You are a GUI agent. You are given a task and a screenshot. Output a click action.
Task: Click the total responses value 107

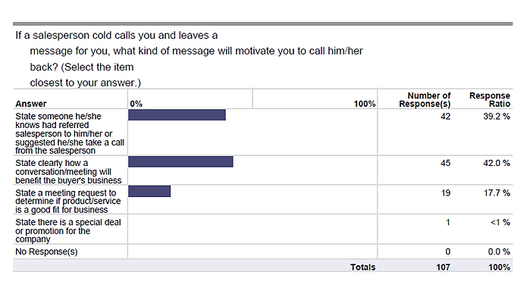[x=443, y=267]
